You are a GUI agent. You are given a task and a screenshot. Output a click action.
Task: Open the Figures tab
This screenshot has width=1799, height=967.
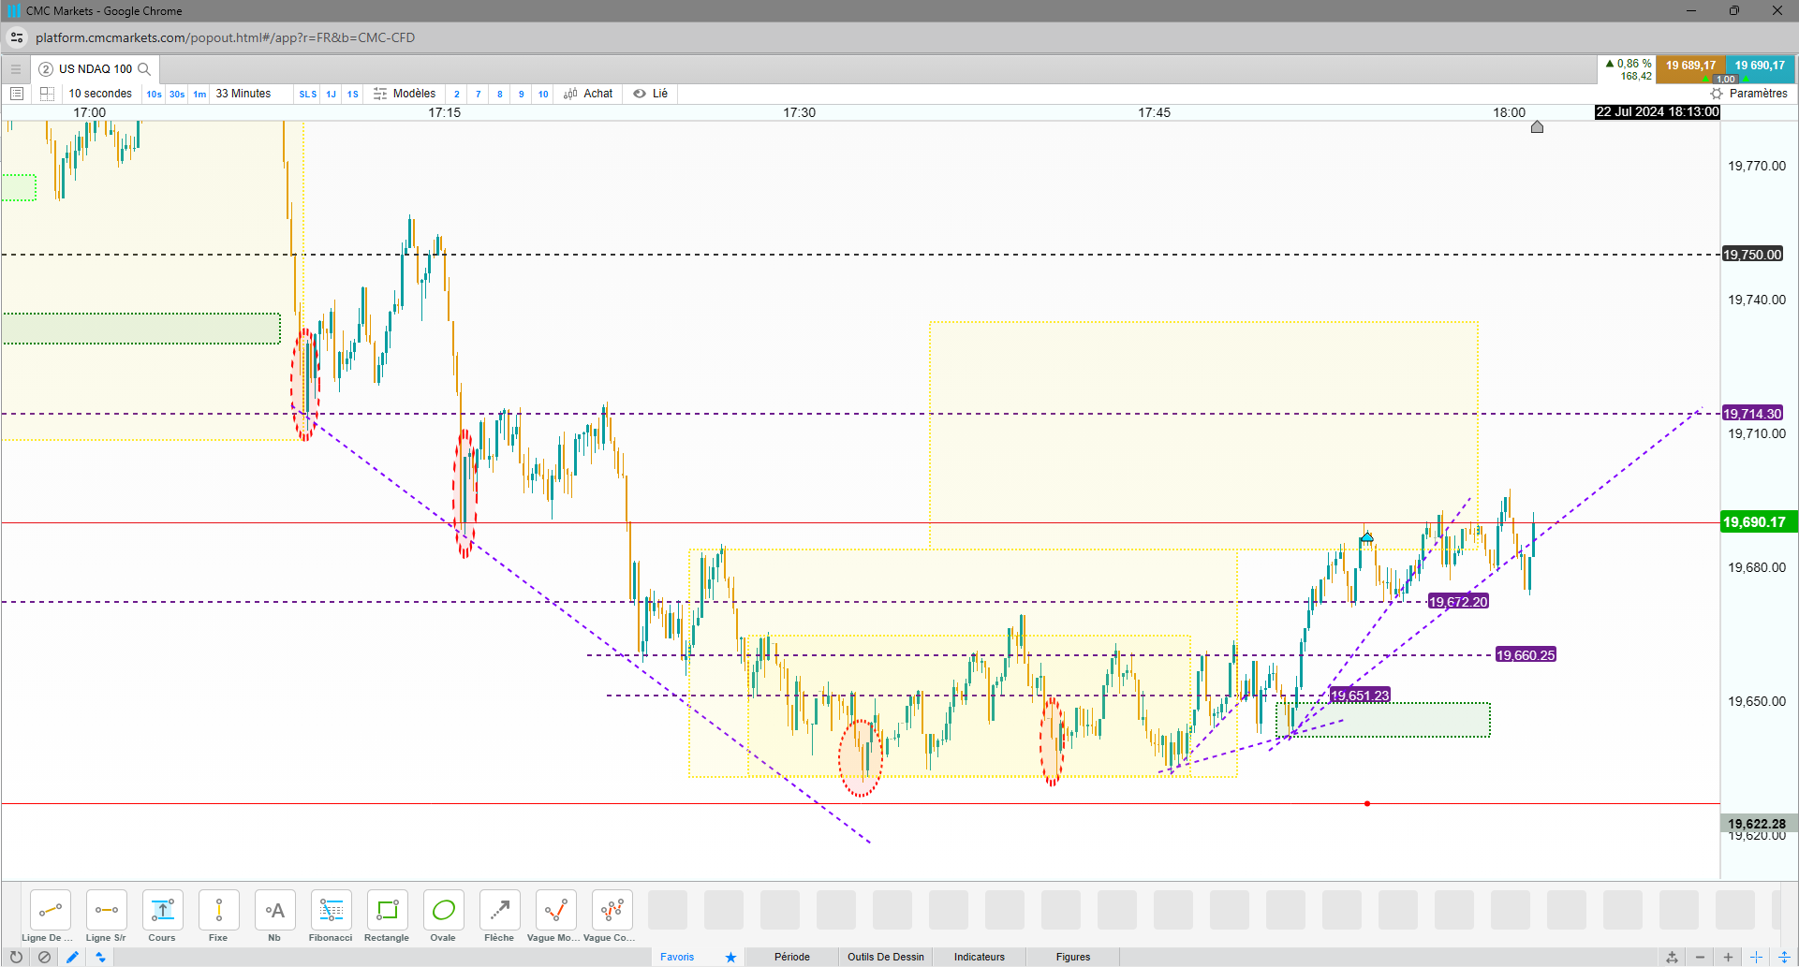pyautogui.click(x=1073, y=957)
